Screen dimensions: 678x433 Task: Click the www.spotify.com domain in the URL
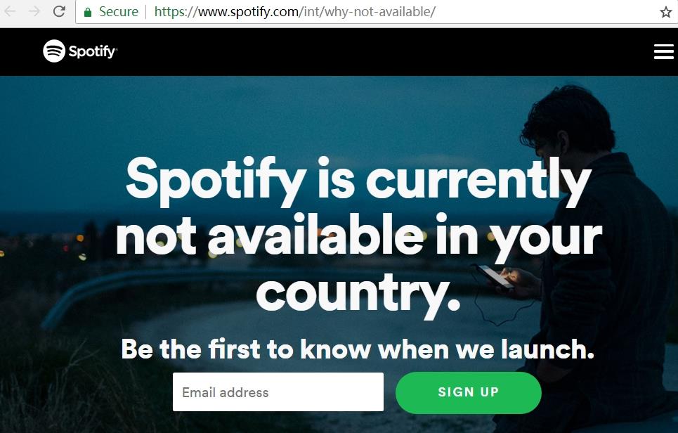click(x=248, y=12)
